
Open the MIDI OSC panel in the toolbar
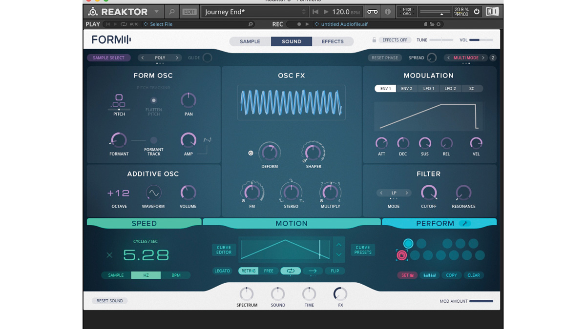tap(406, 11)
